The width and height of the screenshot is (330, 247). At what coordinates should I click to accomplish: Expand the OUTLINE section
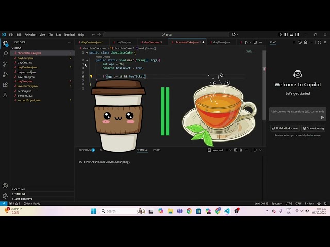(42, 189)
